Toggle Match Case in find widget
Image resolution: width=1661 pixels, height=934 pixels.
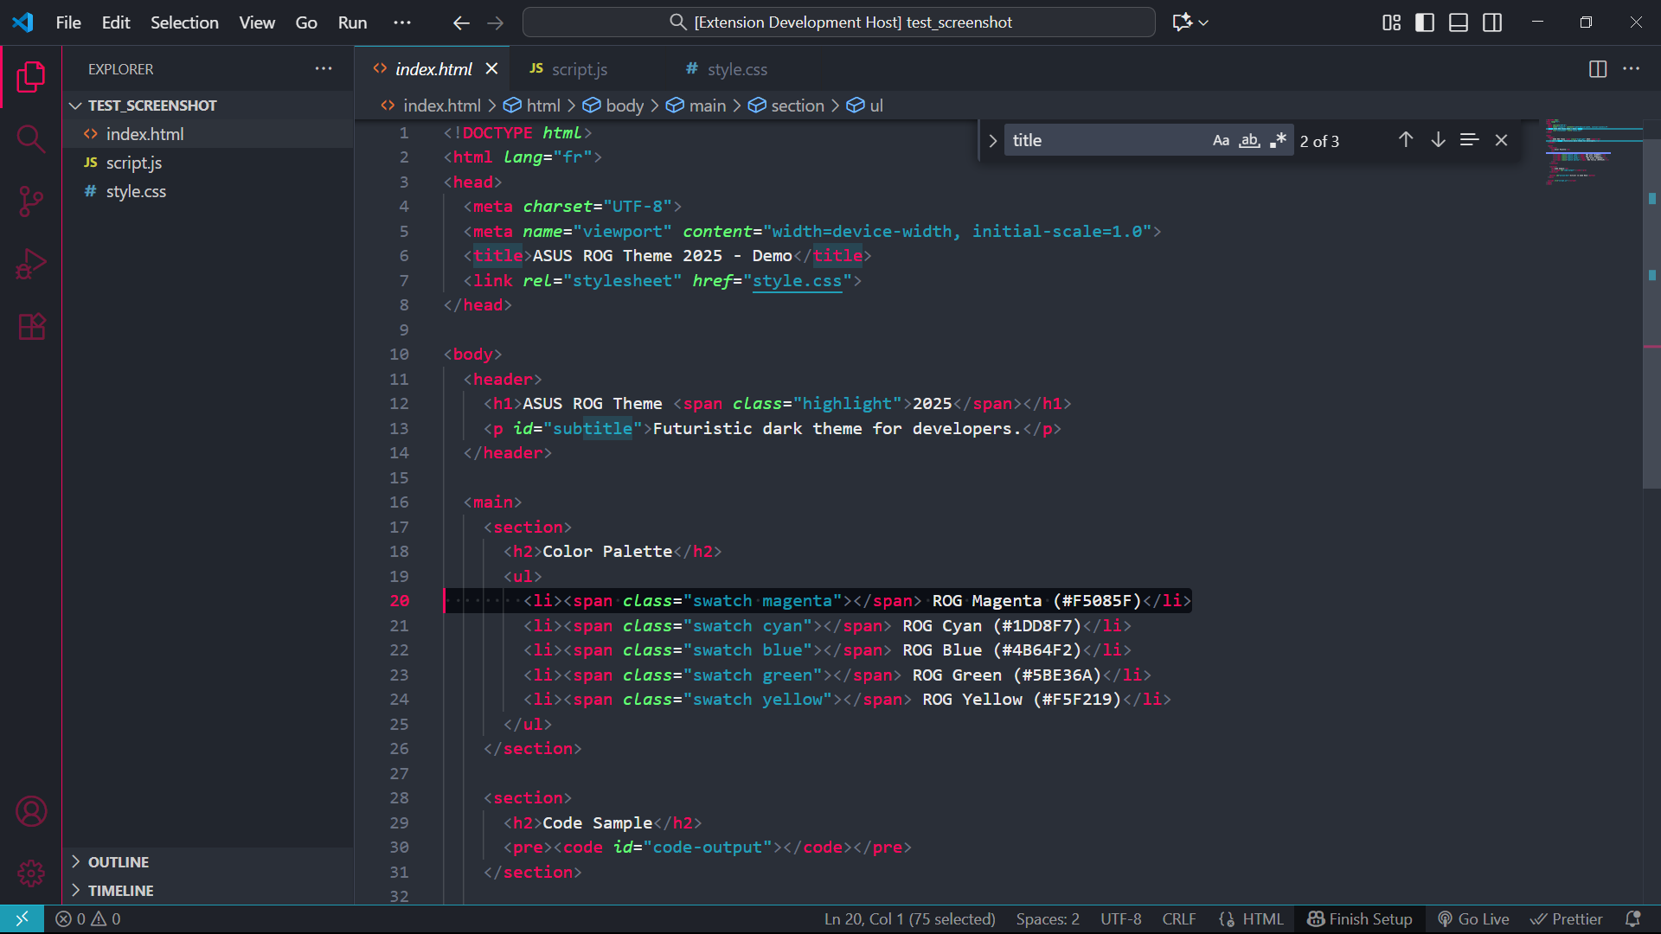1221,140
